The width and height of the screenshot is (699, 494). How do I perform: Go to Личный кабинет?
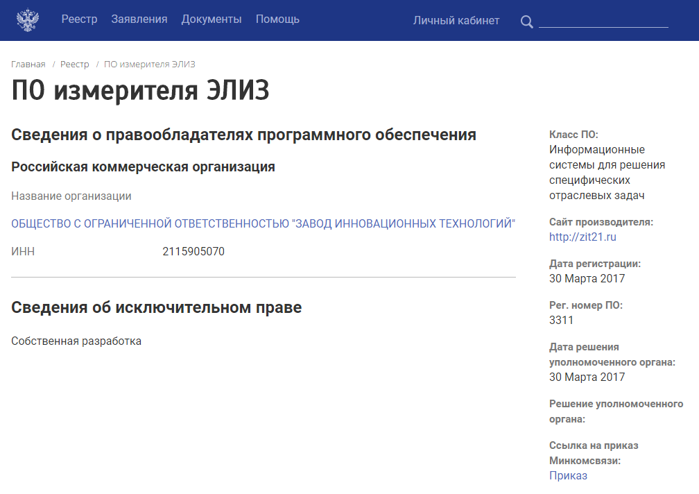[x=456, y=21]
